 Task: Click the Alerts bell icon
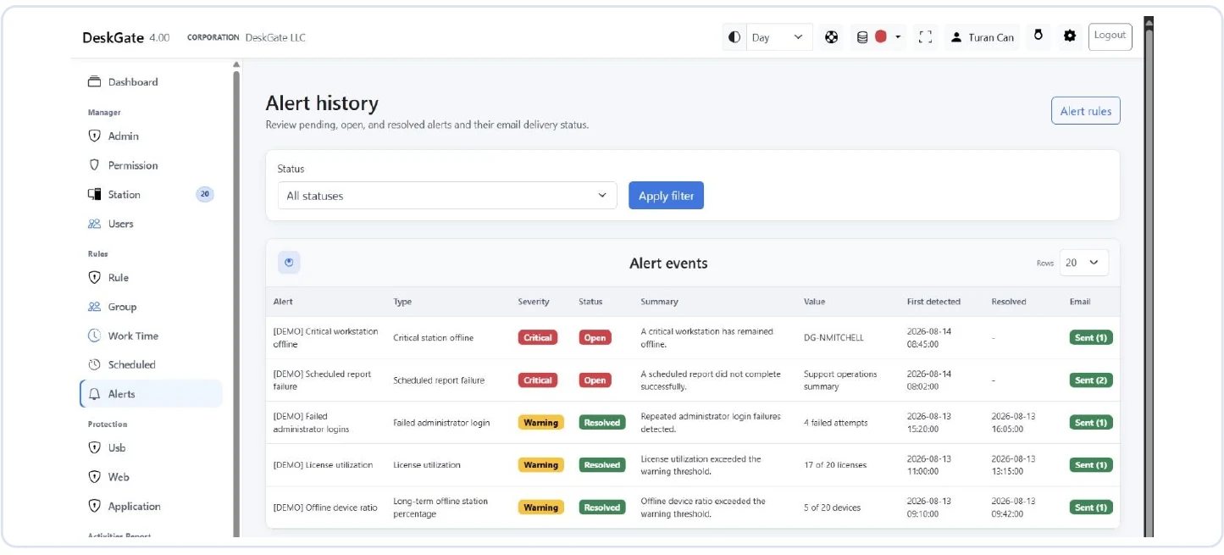point(95,394)
